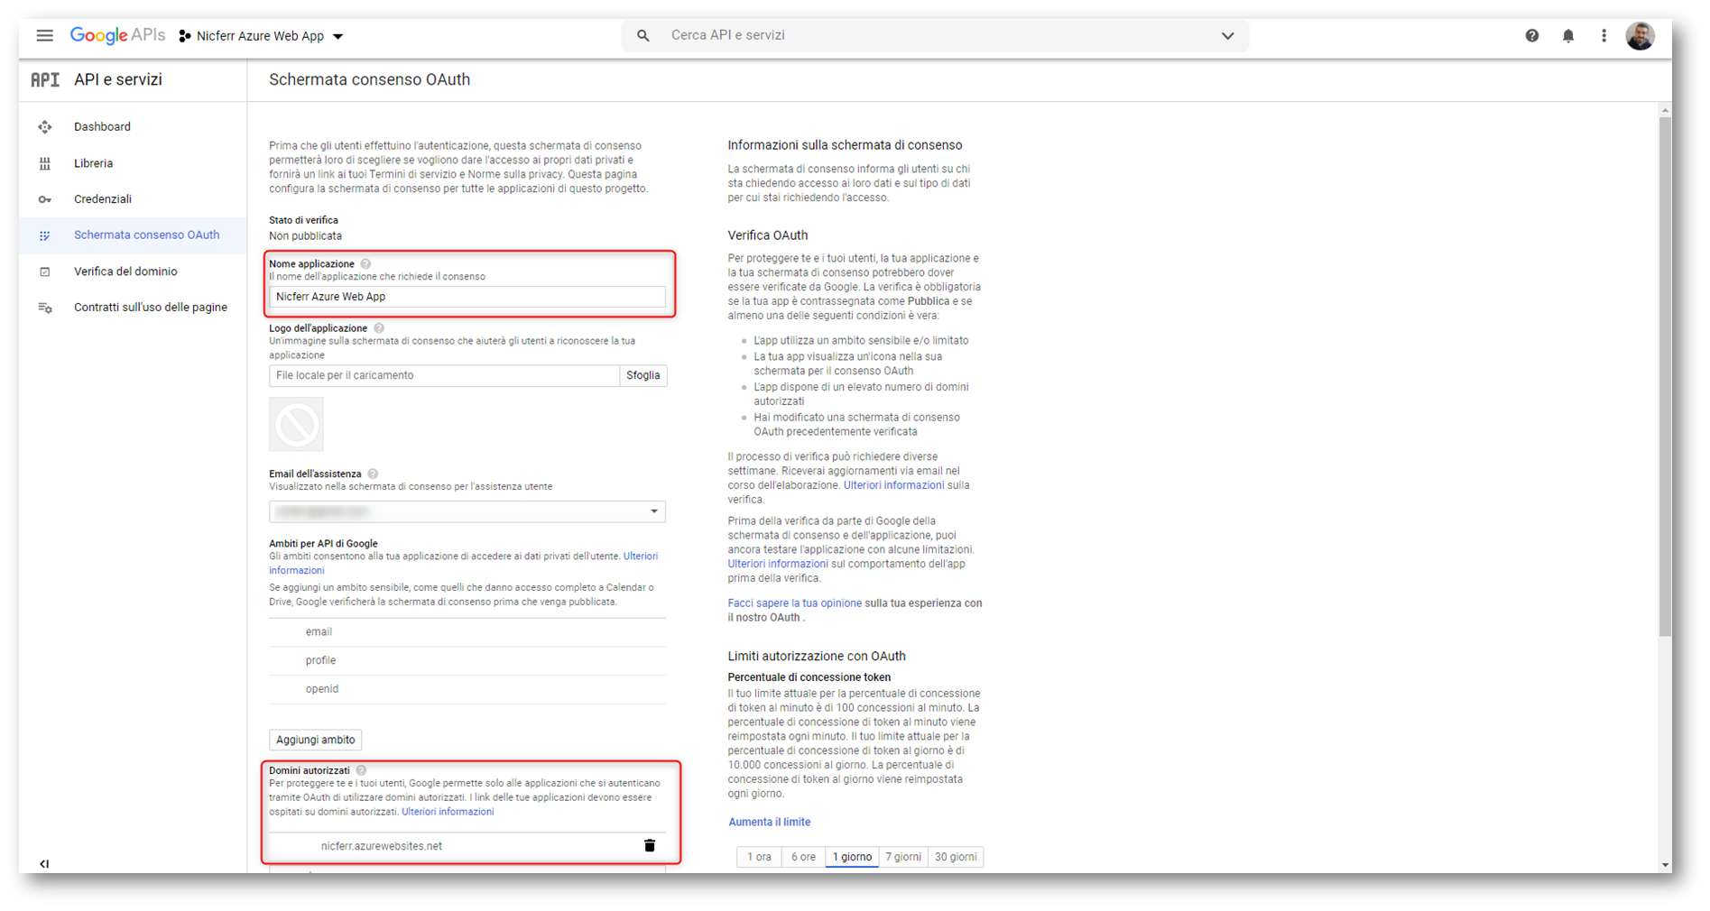Select the email scope row
The width and height of the screenshot is (1710, 911).
[467, 632]
